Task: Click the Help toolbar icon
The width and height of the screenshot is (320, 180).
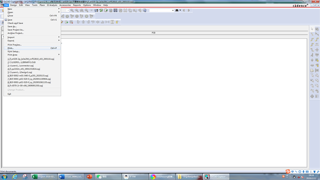Action: (x=145, y=10)
